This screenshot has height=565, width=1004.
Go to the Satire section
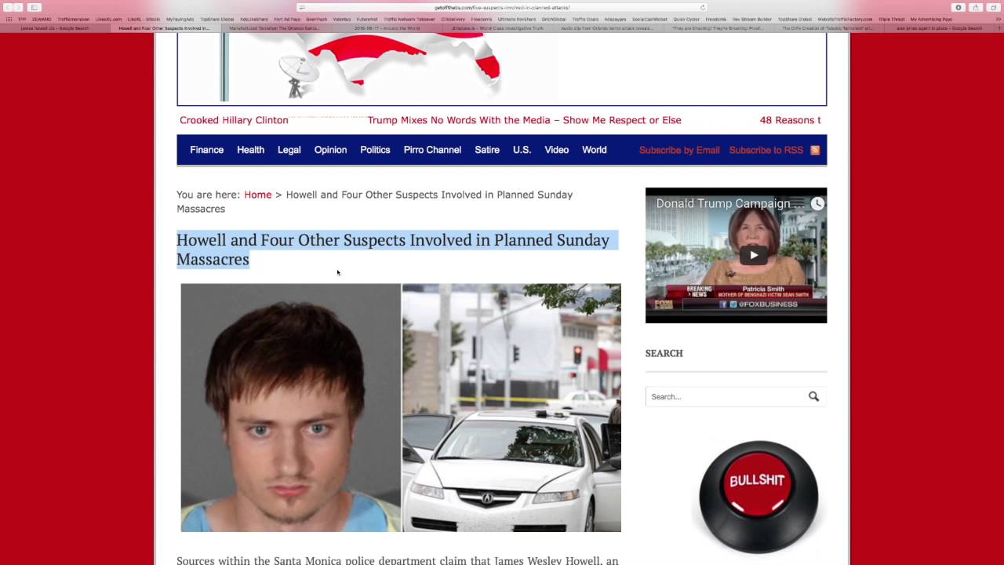(x=487, y=150)
